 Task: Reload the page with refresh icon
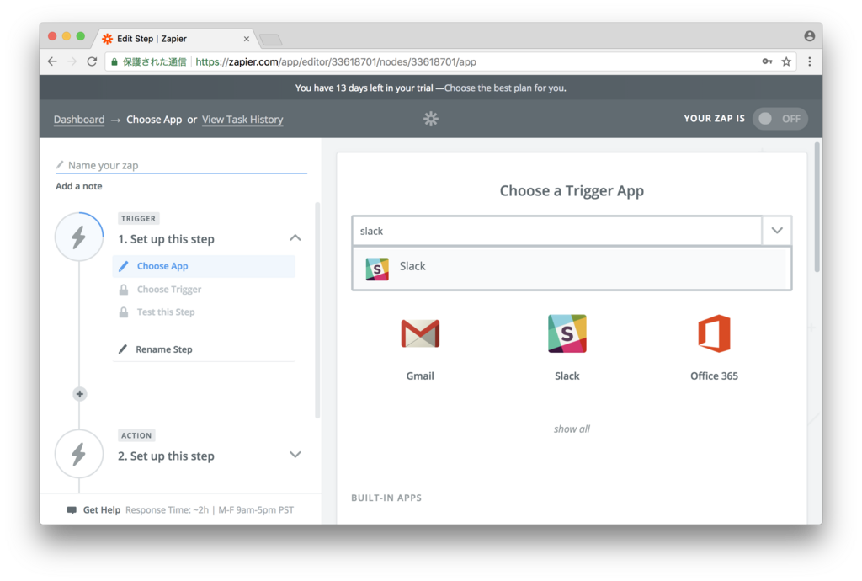point(92,61)
